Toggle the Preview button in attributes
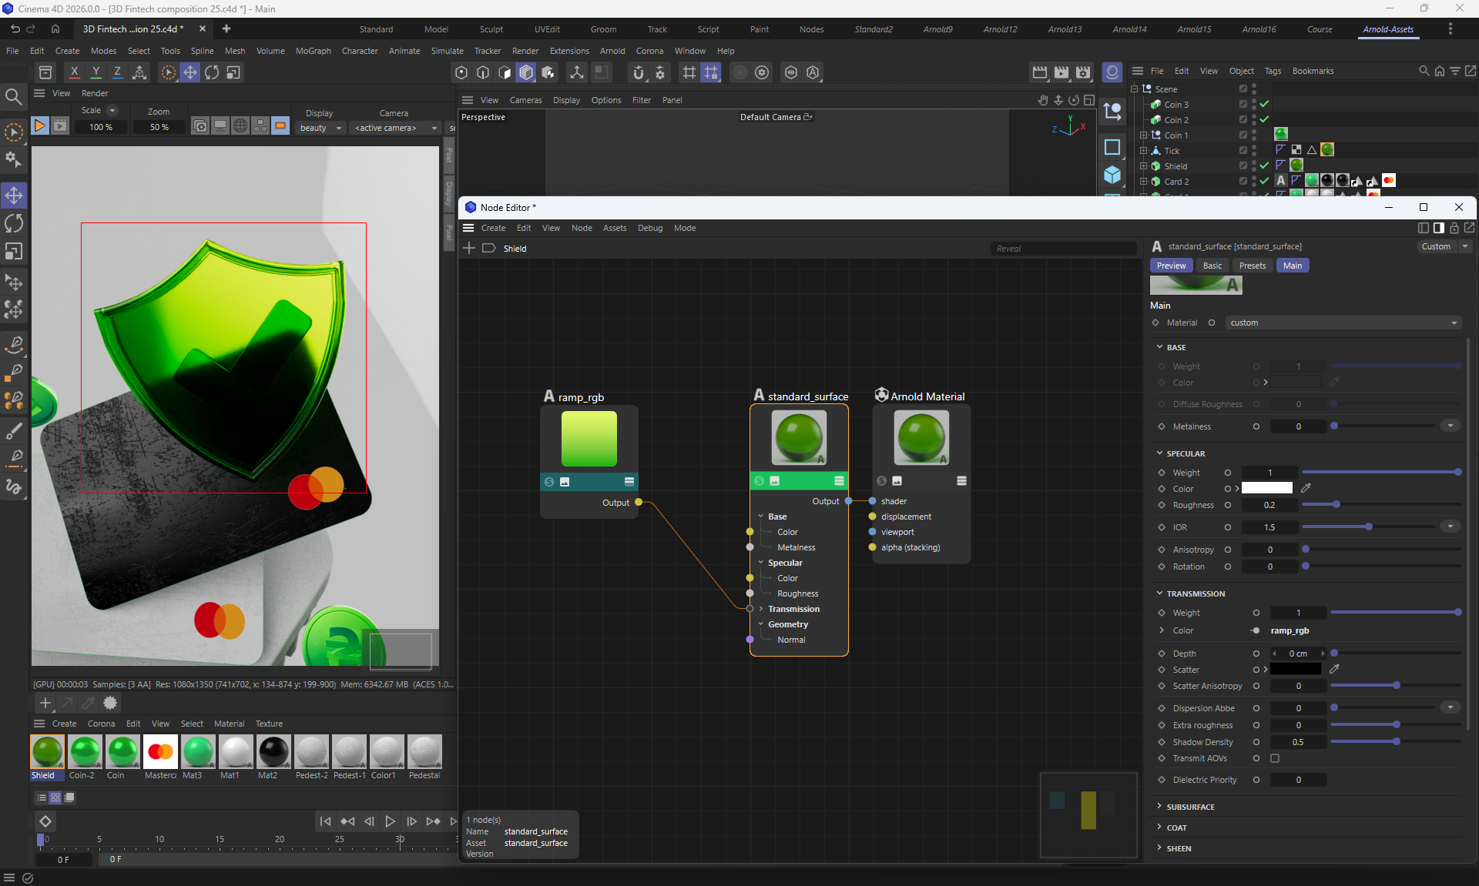This screenshot has width=1479, height=886. pyautogui.click(x=1171, y=266)
